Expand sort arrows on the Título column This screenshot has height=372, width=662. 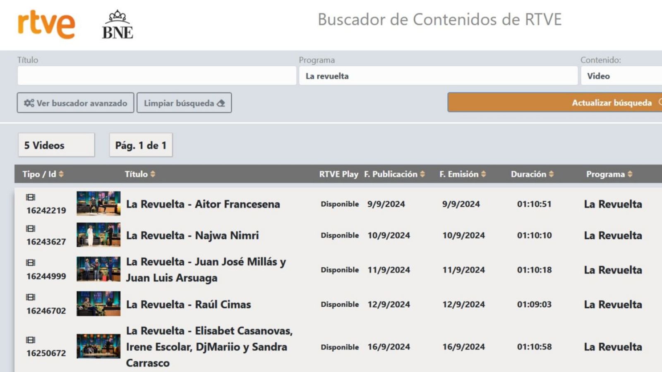[153, 174]
